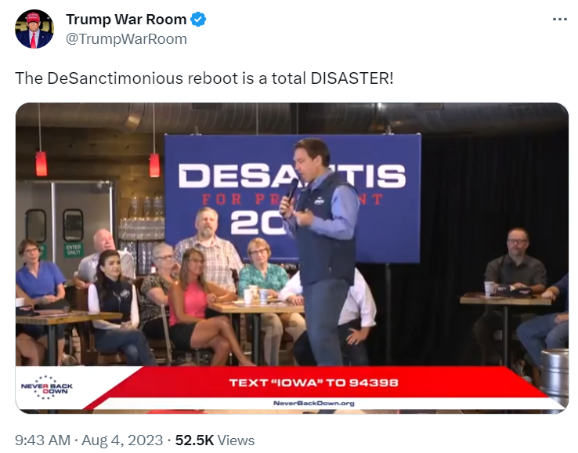The width and height of the screenshot is (578, 453).
Task: Open the @TrumpWarRoom handle link
Action: coord(126,38)
